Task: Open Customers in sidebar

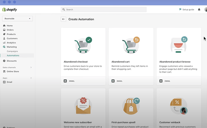Action: pos(12,38)
